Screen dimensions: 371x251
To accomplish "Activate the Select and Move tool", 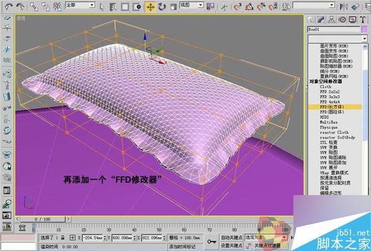I will (x=151, y=7).
